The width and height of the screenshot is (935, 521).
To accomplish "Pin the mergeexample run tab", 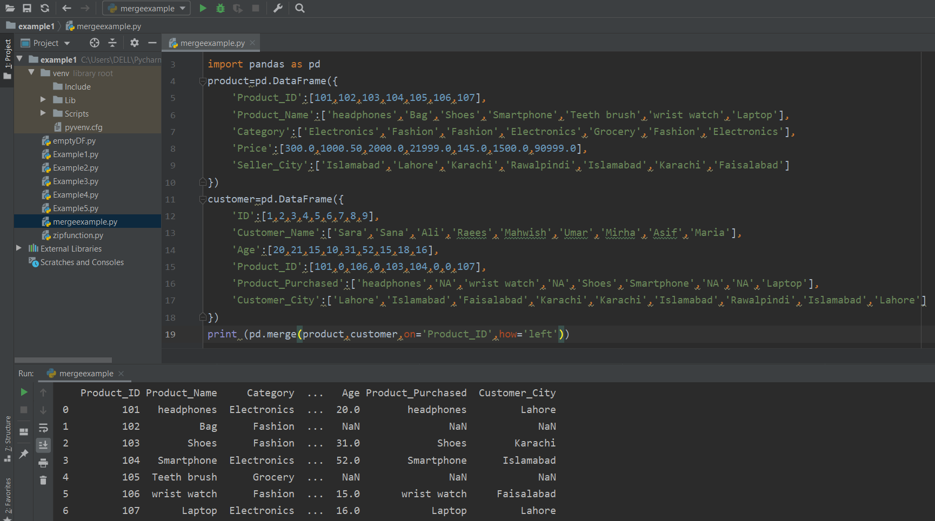I will [x=24, y=454].
